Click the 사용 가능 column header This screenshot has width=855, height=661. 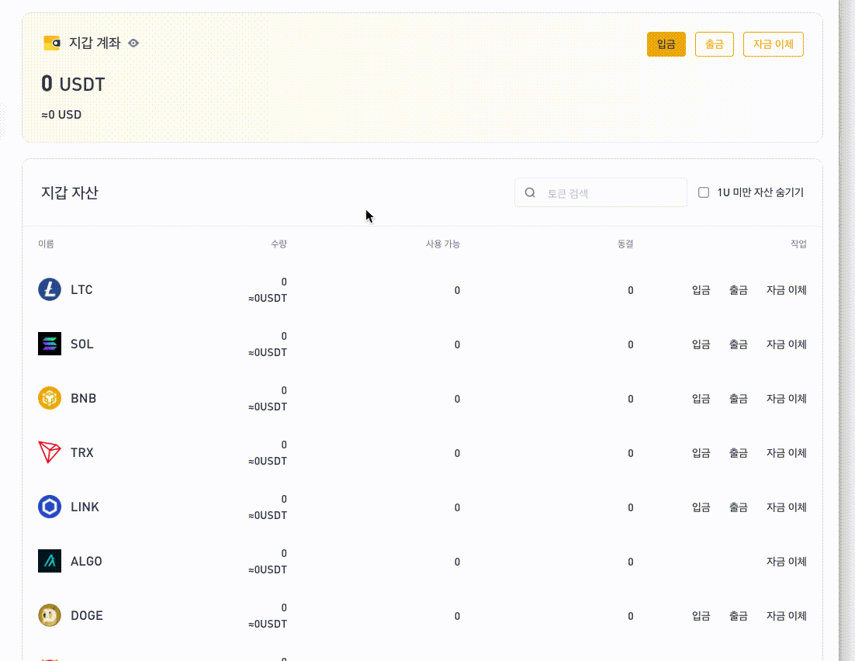coord(443,244)
